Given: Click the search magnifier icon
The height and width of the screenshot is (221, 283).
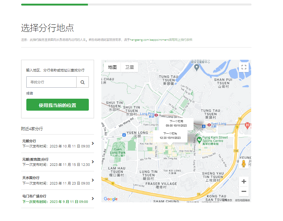Looking at the screenshot, I should (x=83, y=82).
